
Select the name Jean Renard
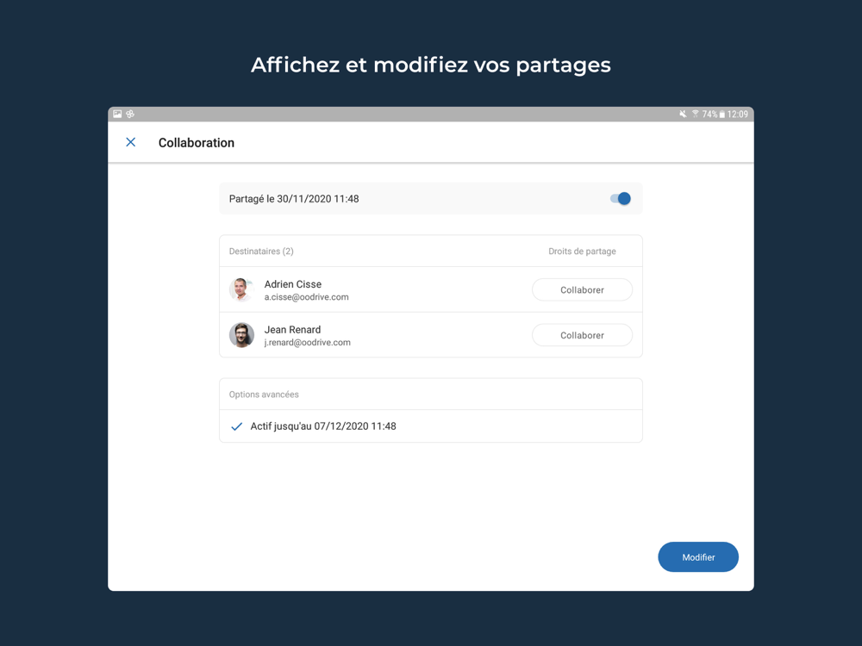coord(292,330)
